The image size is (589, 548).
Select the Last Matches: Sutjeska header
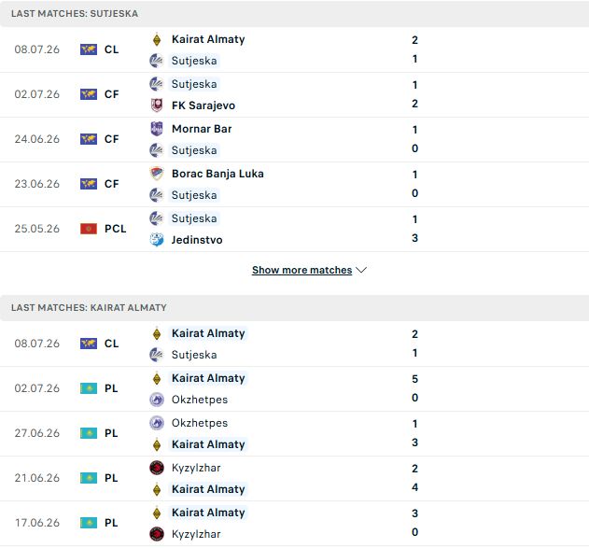[295, 13]
